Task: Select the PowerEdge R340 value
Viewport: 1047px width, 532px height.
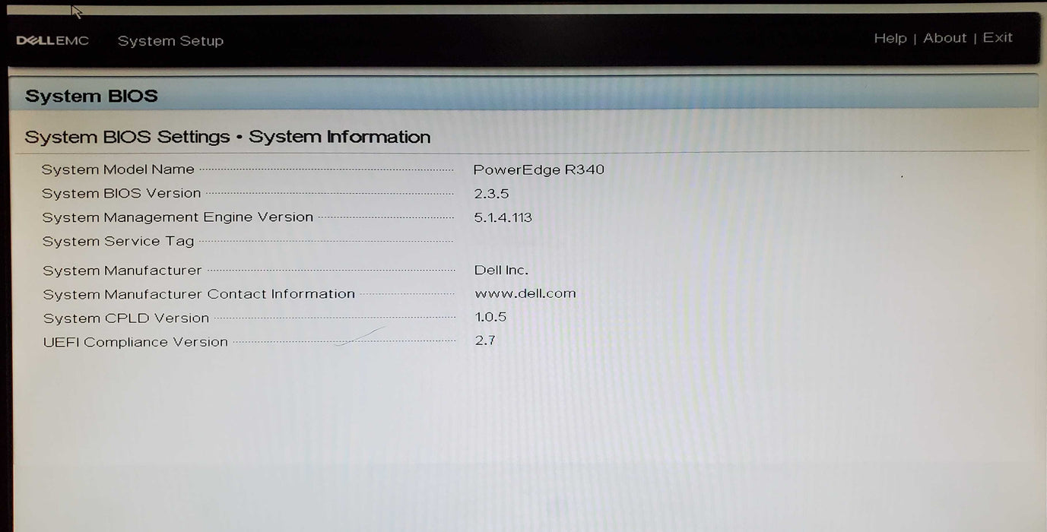Action: click(538, 169)
